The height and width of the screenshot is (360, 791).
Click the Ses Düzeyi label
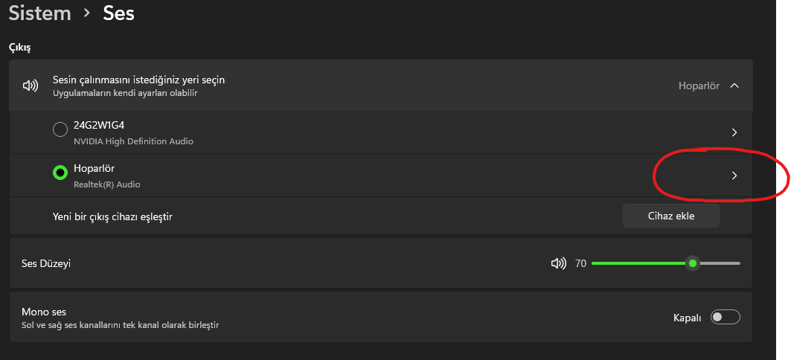46,263
